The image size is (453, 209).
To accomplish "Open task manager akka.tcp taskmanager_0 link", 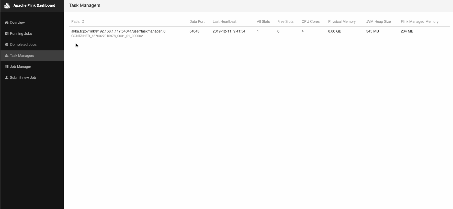I will coord(118,31).
